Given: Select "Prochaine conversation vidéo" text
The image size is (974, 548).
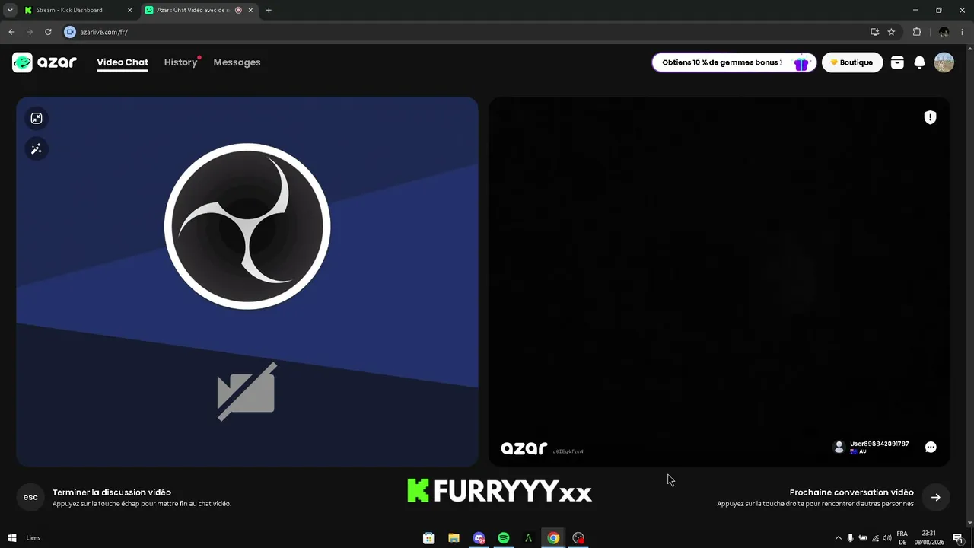Looking at the screenshot, I should coord(851,492).
